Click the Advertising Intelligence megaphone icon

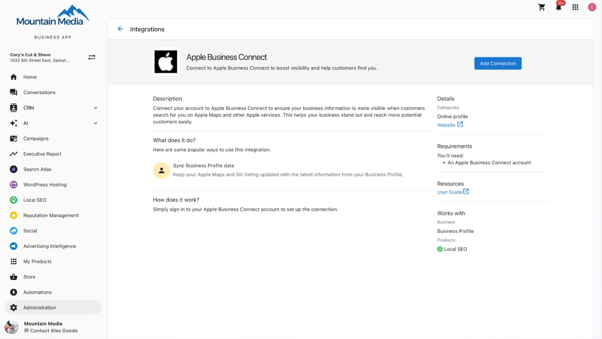pos(14,246)
